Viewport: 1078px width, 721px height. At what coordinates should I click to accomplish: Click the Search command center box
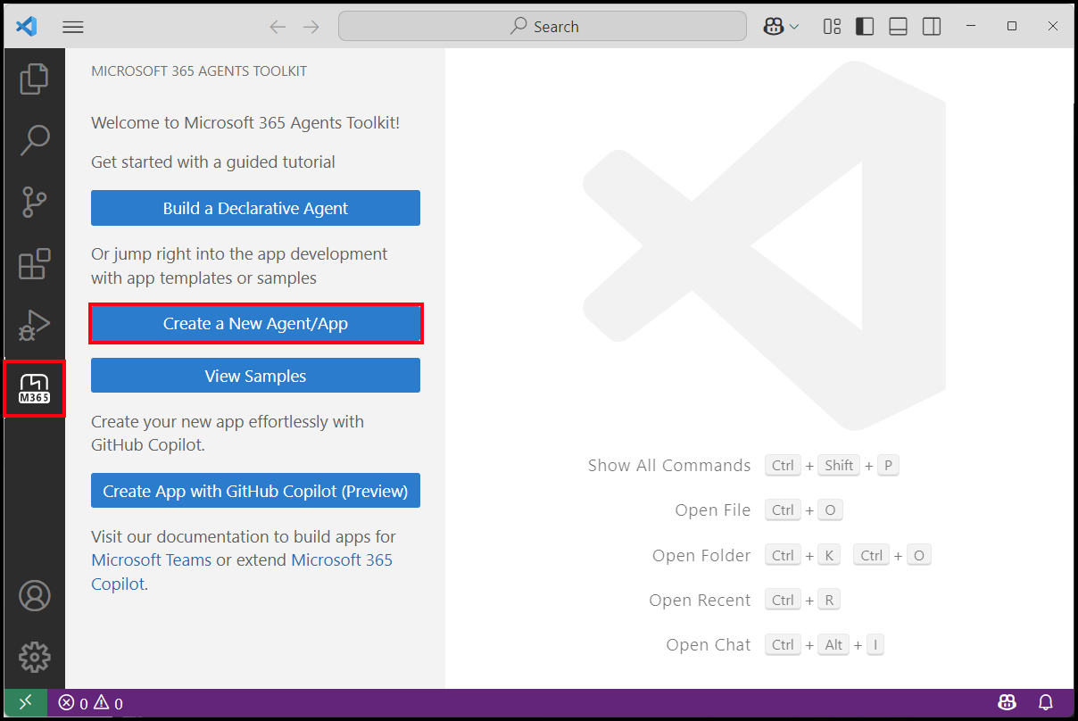pyautogui.click(x=543, y=26)
